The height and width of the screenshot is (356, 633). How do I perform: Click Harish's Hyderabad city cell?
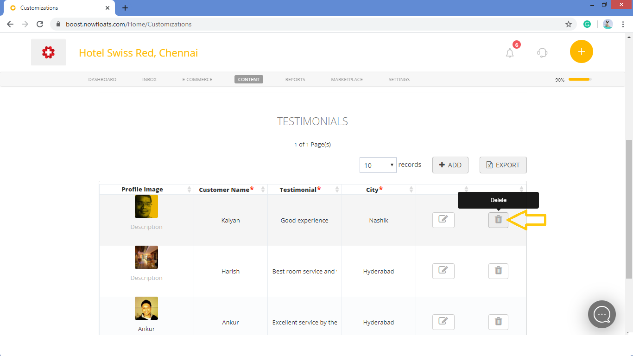(379, 271)
